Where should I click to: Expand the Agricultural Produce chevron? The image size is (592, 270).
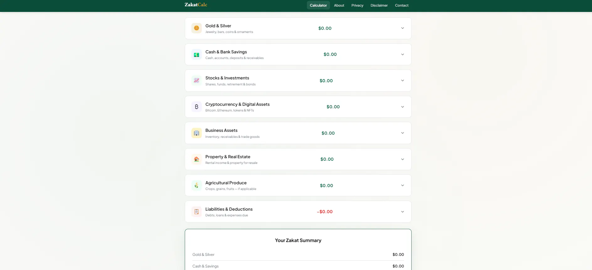(403, 186)
